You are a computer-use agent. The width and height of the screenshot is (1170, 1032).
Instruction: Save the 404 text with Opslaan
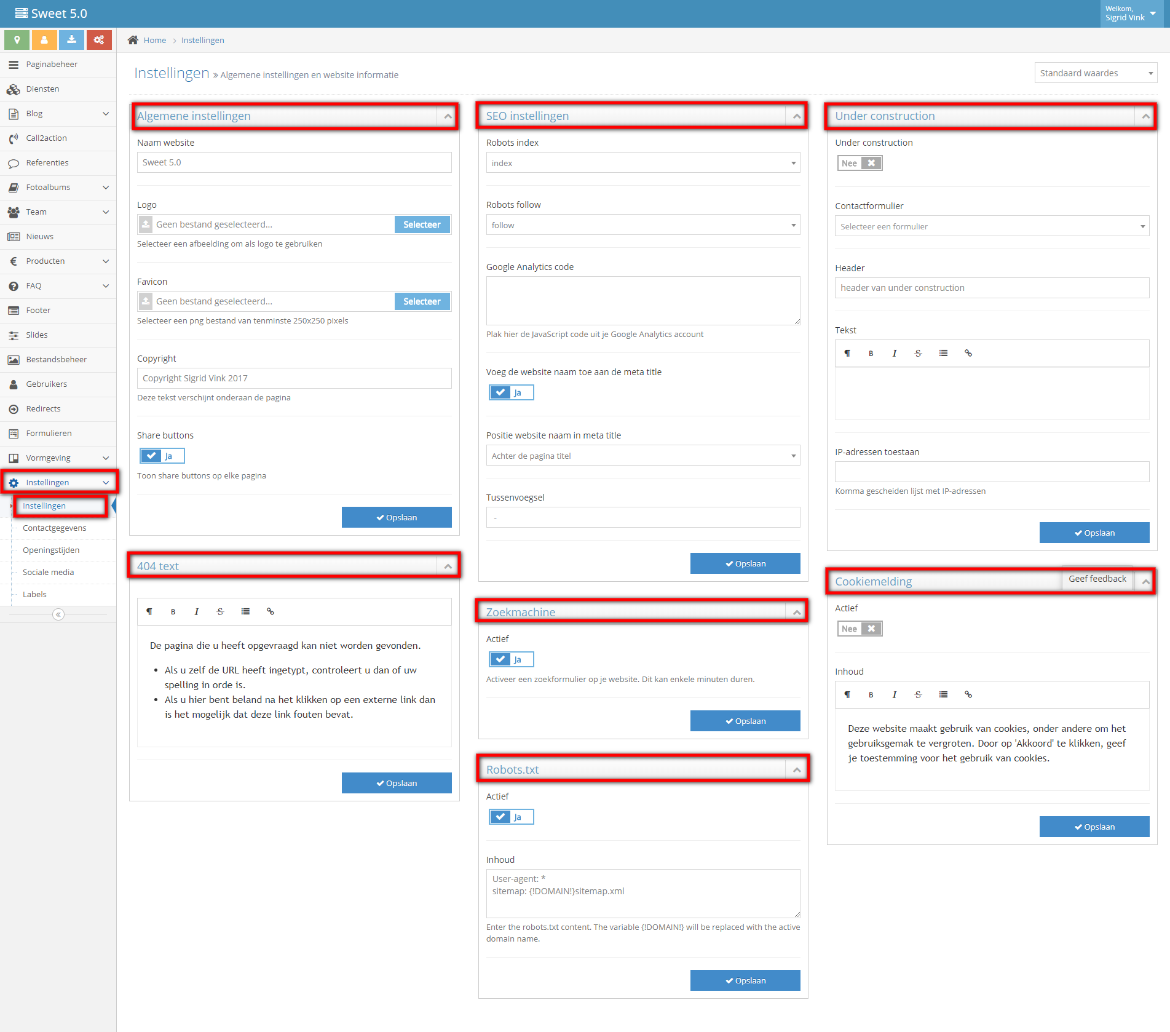[397, 783]
